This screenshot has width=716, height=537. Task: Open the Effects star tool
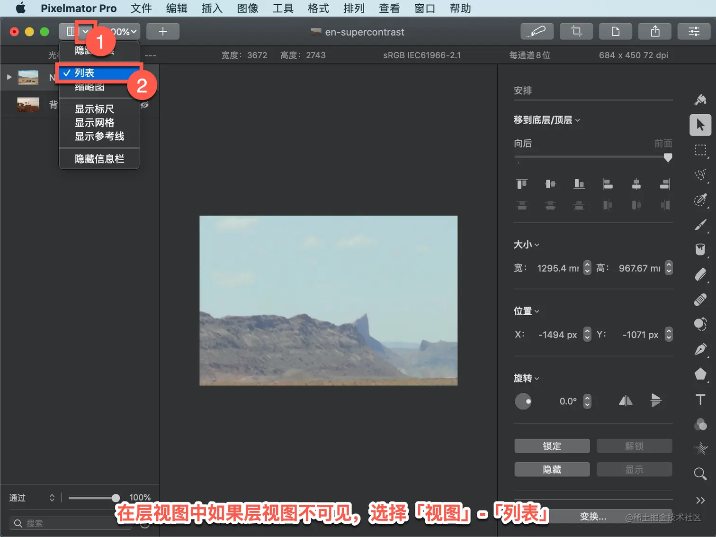700,448
